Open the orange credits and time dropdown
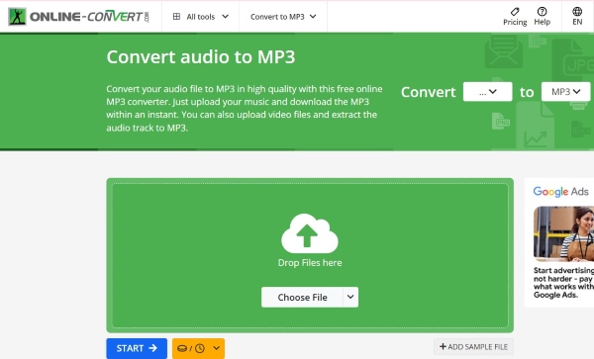Image resolution: width=594 pixels, height=359 pixels. coord(198,348)
